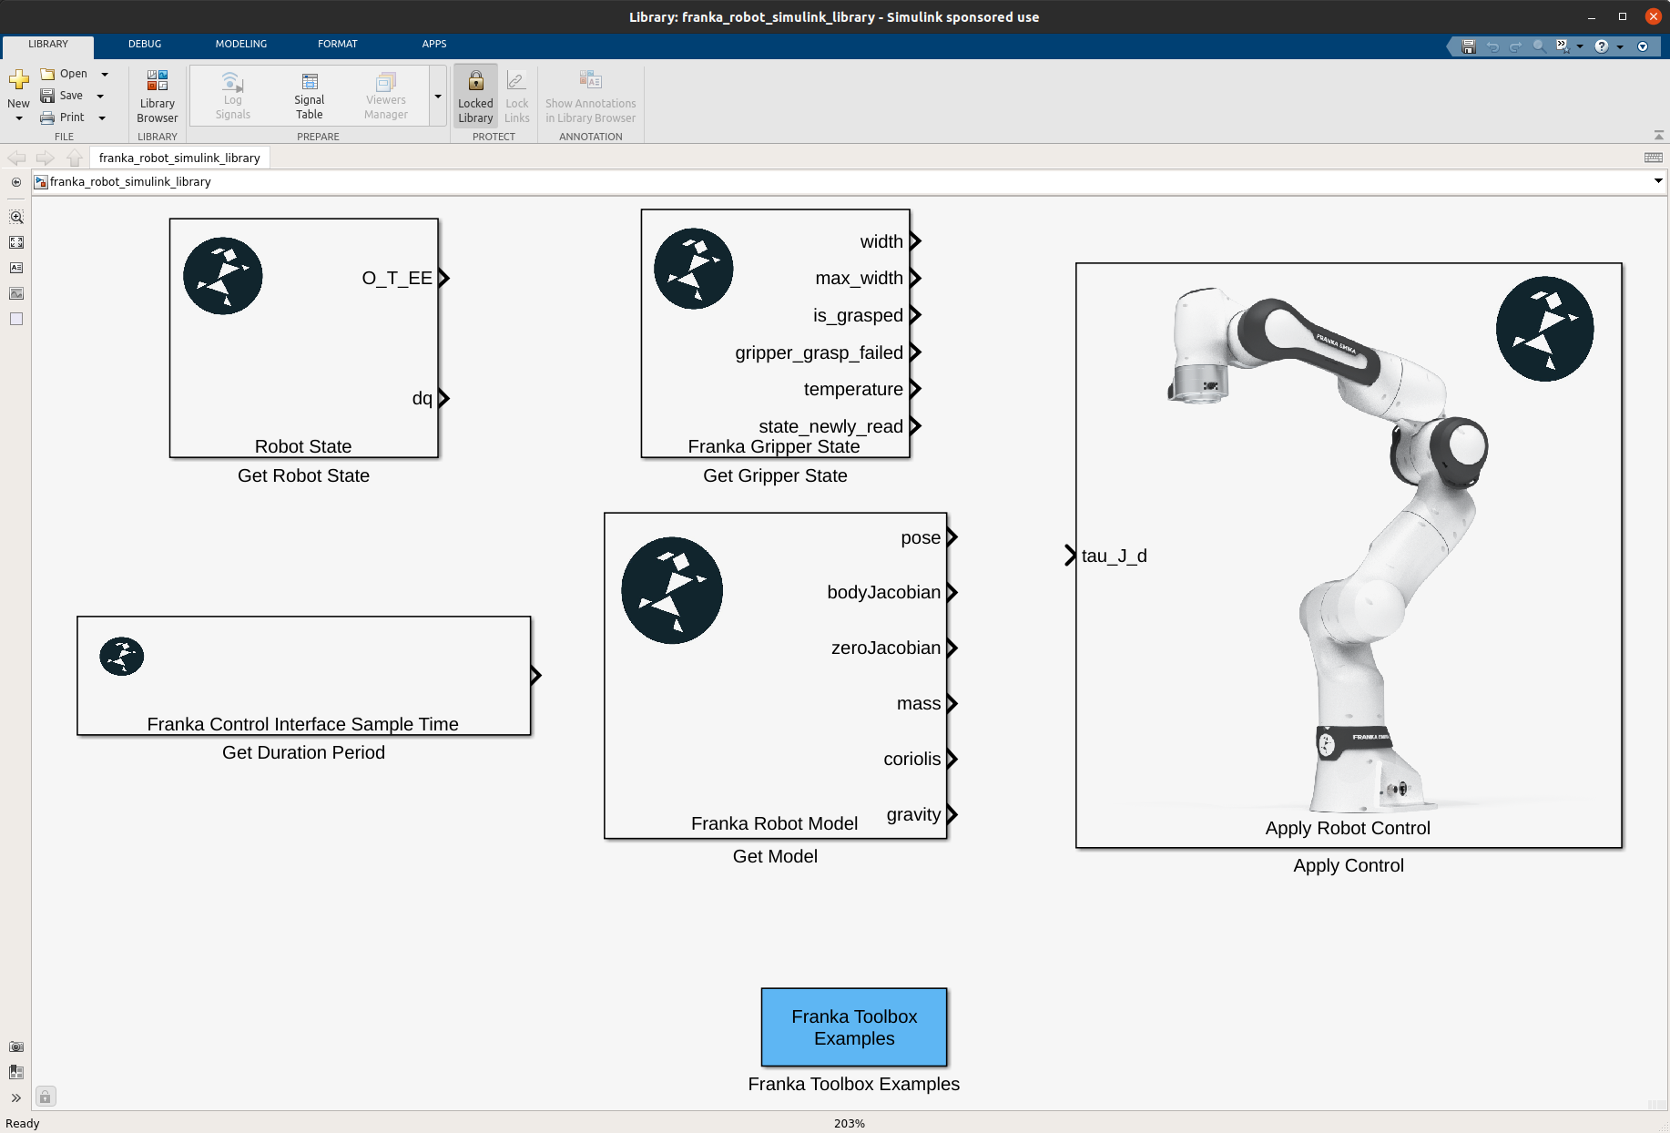Expand the Prepare gallery dropdown arrow
Viewport: 1670px width, 1133px height.
(438, 97)
